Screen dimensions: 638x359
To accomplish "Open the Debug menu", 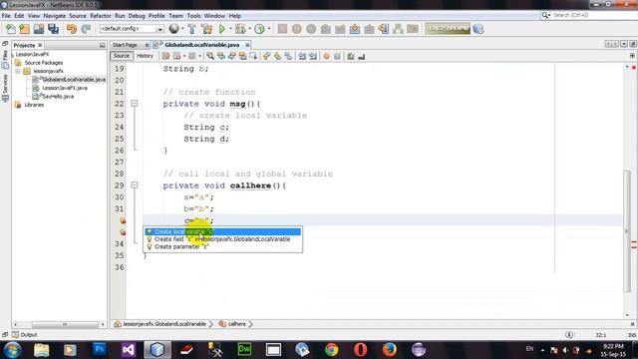I will pos(137,16).
